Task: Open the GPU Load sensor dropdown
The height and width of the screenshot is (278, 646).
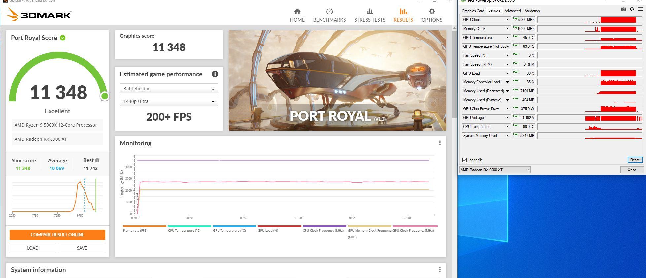Action: [x=507, y=73]
